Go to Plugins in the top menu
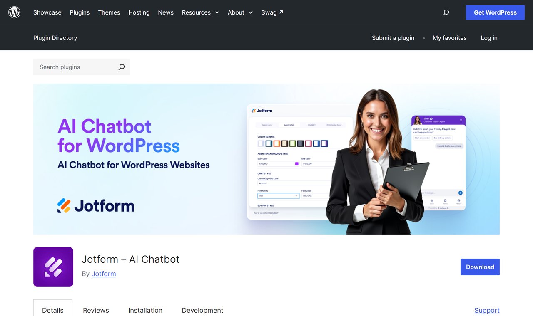The image size is (533, 316). point(80,12)
